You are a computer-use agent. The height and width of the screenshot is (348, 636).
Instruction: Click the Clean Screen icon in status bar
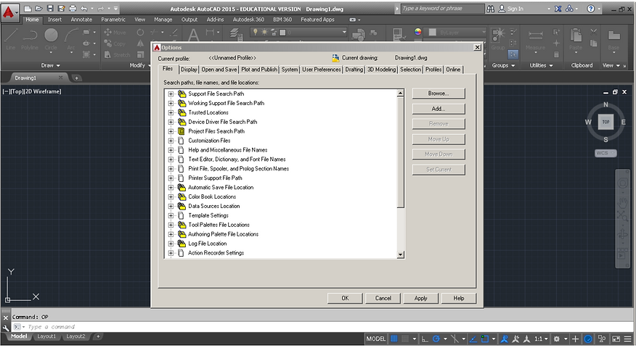pyautogui.click(x=616, y=339)
